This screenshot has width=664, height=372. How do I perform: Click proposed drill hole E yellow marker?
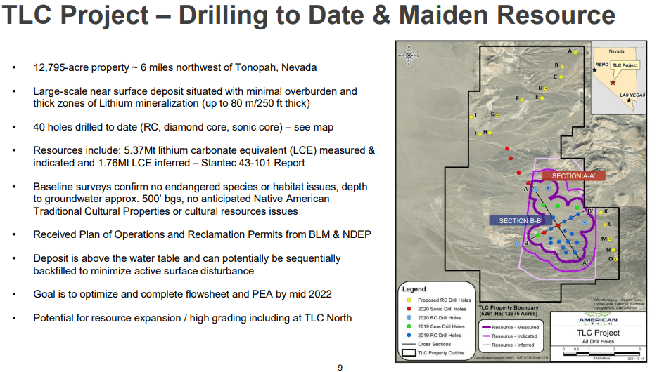(542, 98)
